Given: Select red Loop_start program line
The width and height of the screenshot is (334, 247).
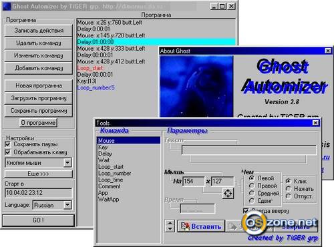Looking at the screenshot, I should (x=90, y=68).
